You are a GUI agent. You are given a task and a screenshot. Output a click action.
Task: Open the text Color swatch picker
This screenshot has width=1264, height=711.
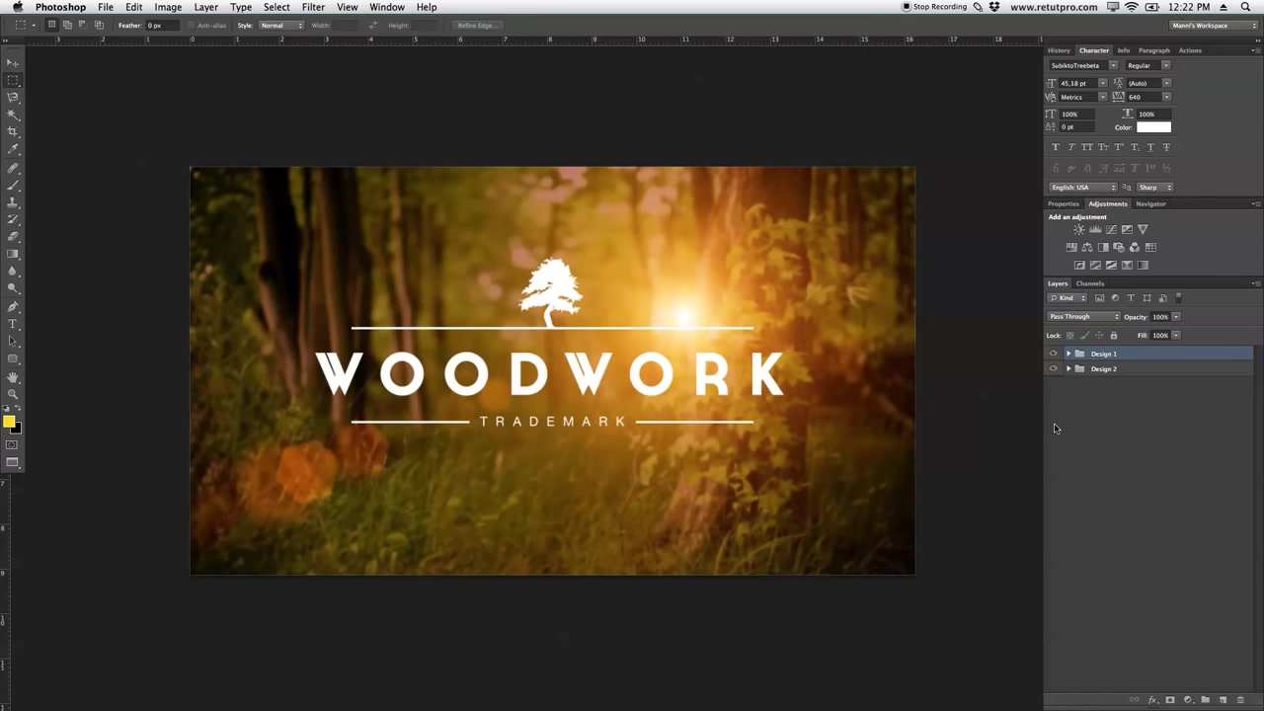coord(1153,127)
